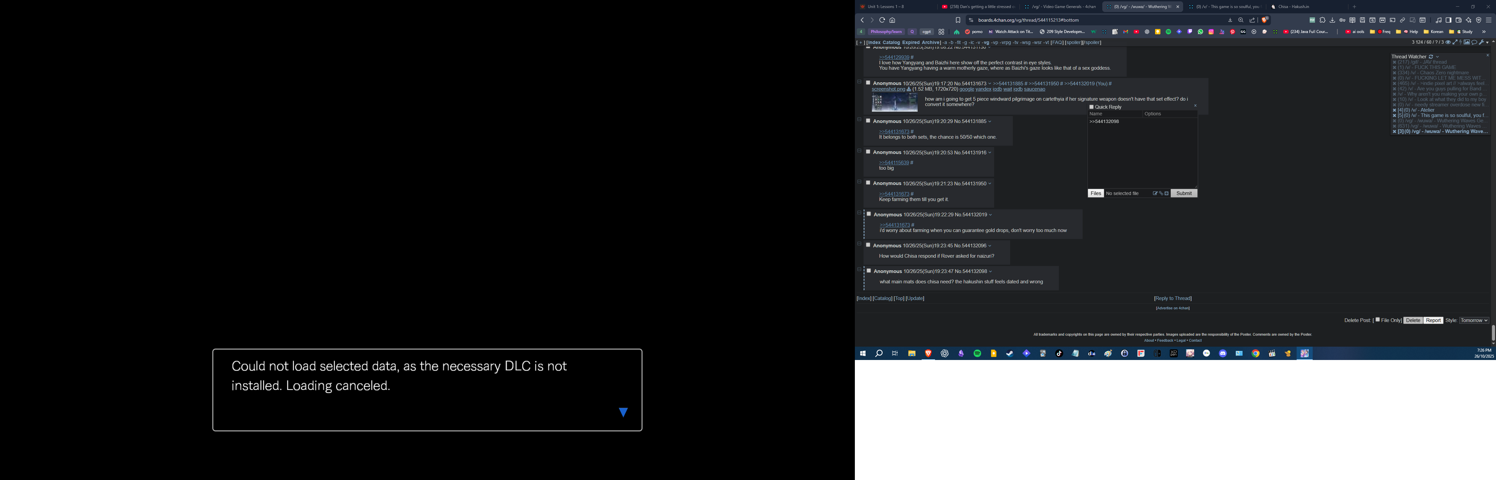
Task: Bookmark this page with bookmark icon
Action: (958, 20)
